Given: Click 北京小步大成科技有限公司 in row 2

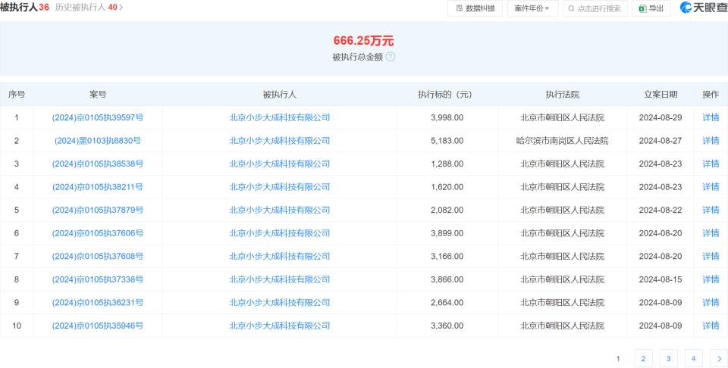Looking at the screenshot, I should click(x=280, y=141).
